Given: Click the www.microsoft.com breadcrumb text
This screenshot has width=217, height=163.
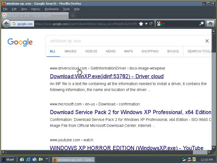Looking at the screenshot, I should tap(66, 104).
